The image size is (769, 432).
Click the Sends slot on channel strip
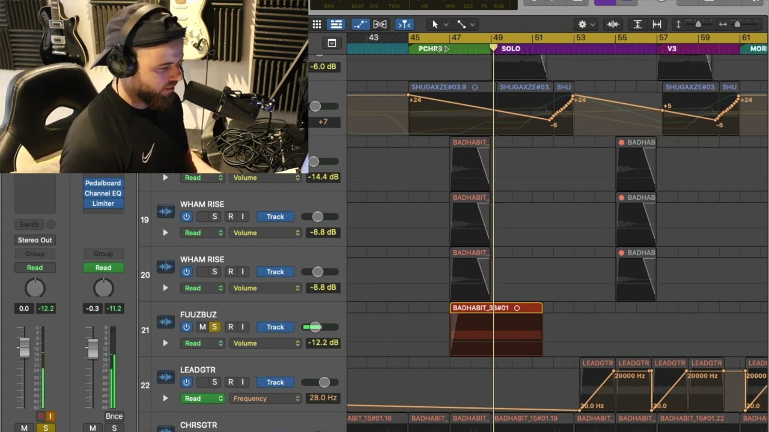(29, 224)
